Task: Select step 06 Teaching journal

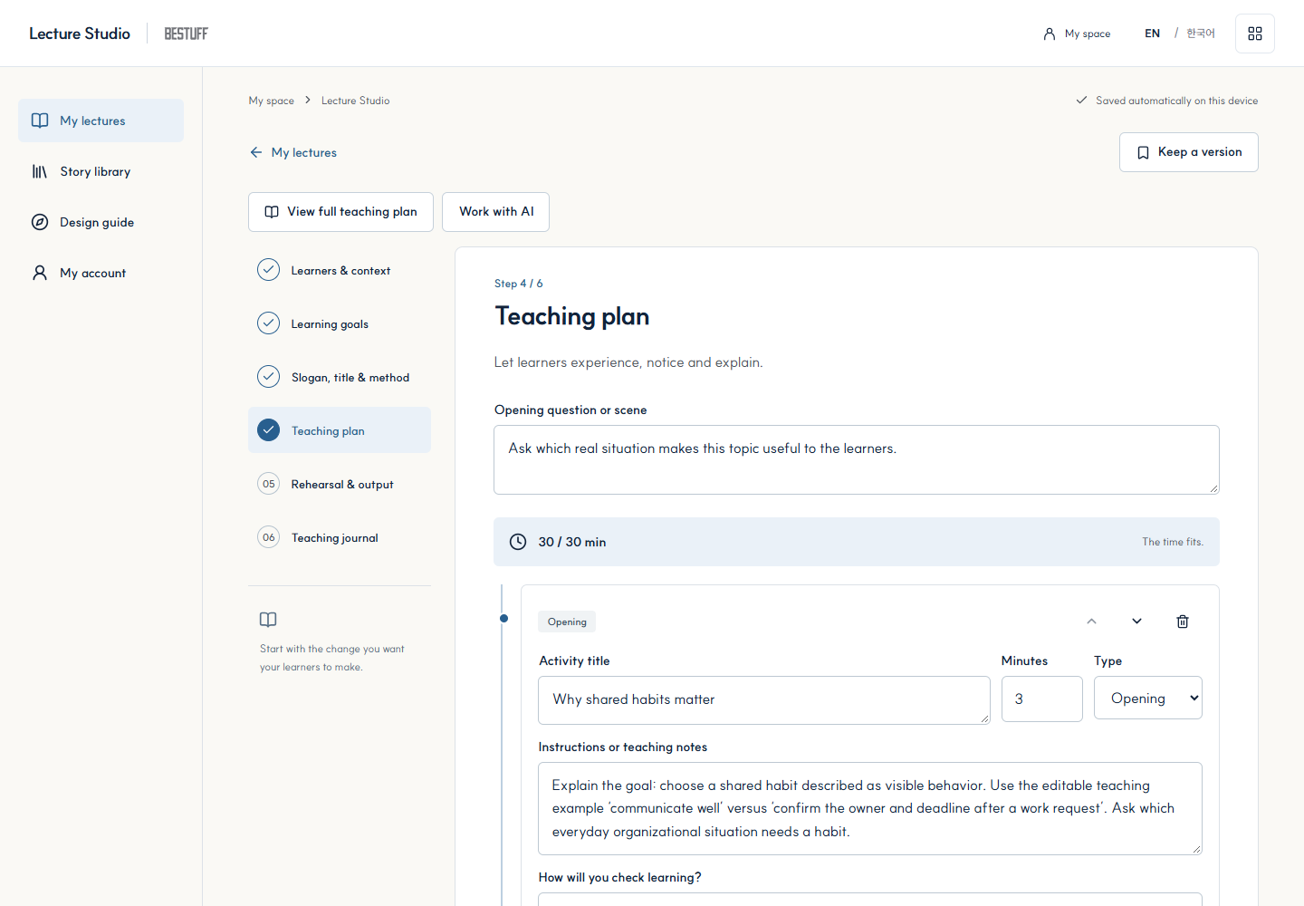Action: pyautogui.click(x=340, y=537)
